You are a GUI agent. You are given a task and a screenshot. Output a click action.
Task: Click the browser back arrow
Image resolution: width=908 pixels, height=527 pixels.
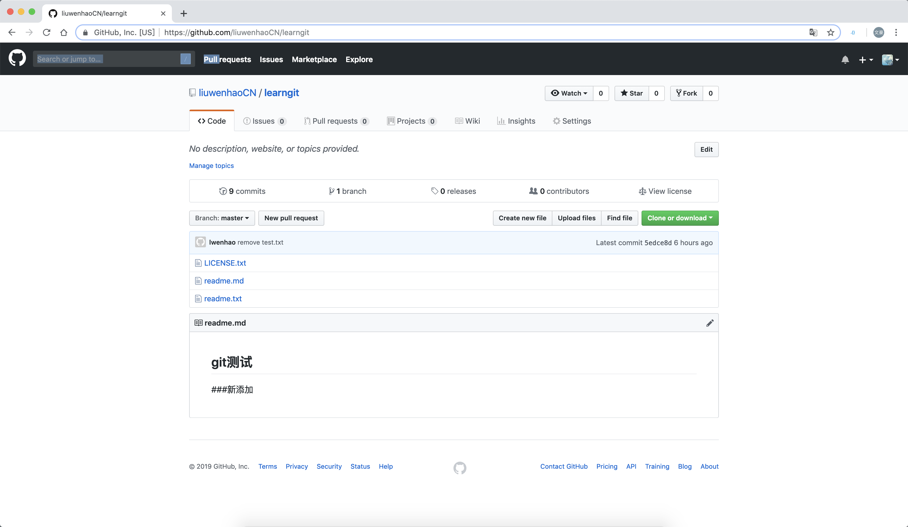point(12,32)
